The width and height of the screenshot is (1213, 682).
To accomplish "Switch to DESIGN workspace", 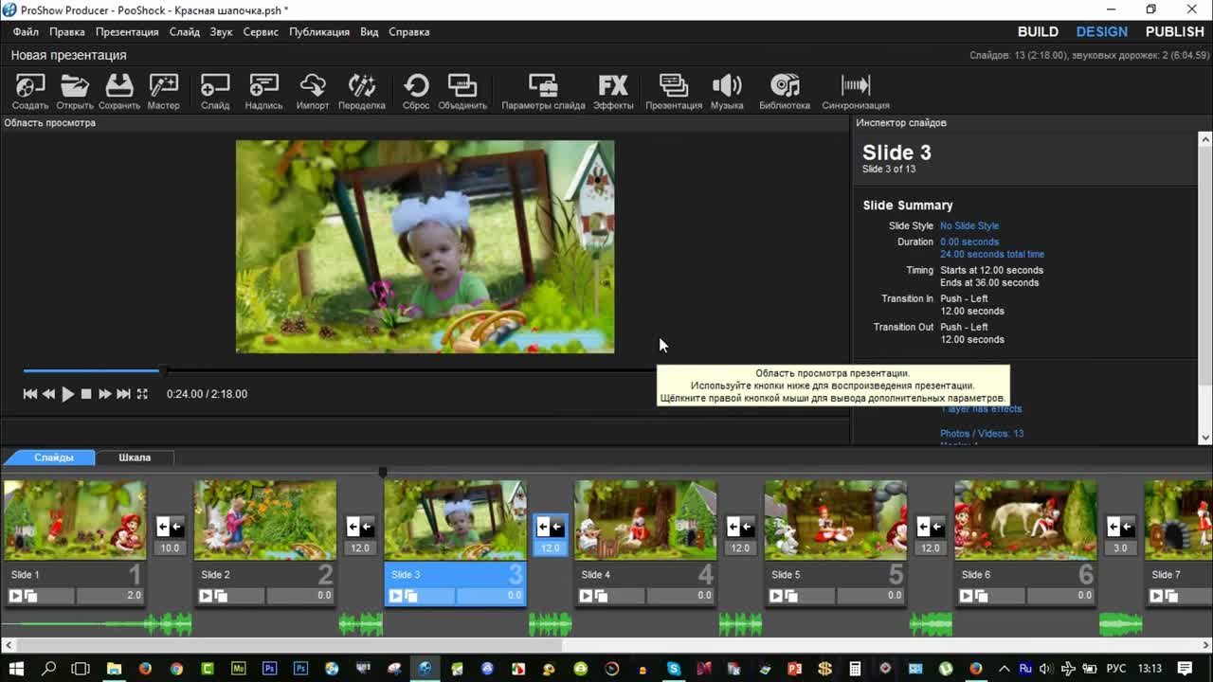I will pyautogui.click(x=1102, y=32).
